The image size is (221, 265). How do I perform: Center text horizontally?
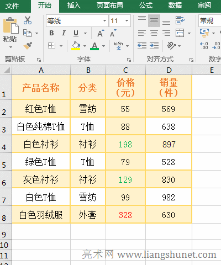154,33
